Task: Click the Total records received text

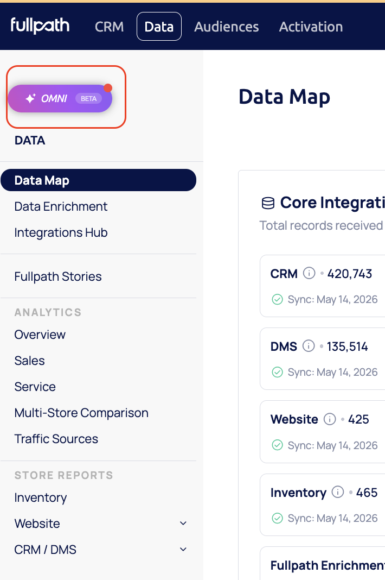Action: 321,225
